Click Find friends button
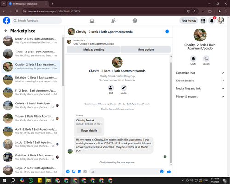 tap(189, 21)
